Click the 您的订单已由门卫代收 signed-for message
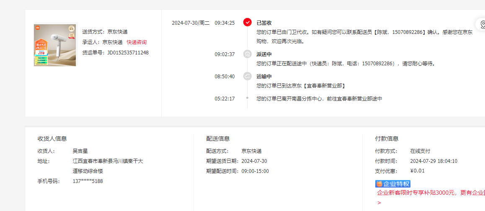485x211 pixels. [365, 36]
